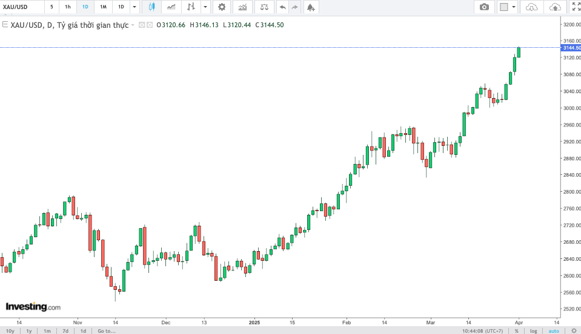Select the 5 minute interval
This screenshot has height=334, width=581.
pyautogui.click(x=52, y=7)
